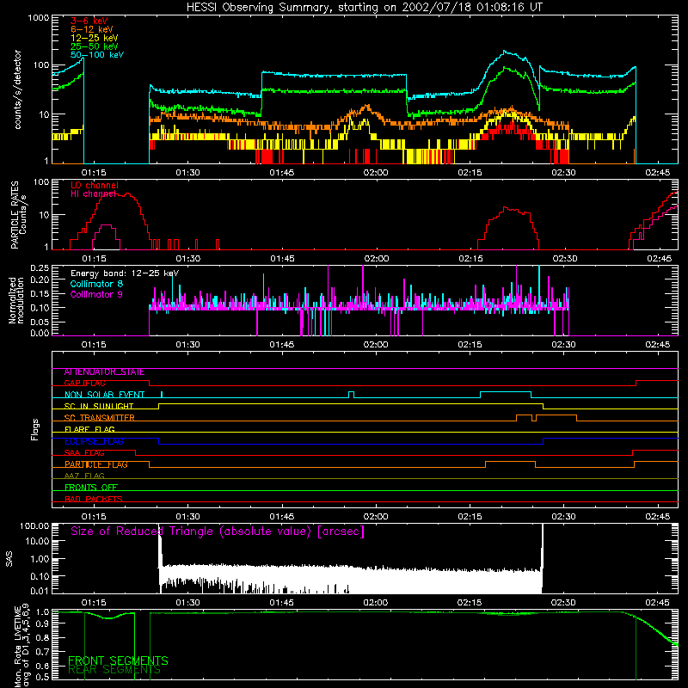Click the cyan 50-100 keV legend label
This screenshot has width=688, height=688.
pos(97,55)
